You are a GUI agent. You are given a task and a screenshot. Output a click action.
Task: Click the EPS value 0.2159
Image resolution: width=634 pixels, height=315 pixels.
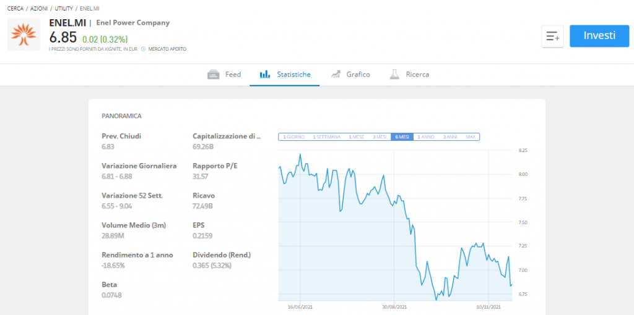point(202,235)
